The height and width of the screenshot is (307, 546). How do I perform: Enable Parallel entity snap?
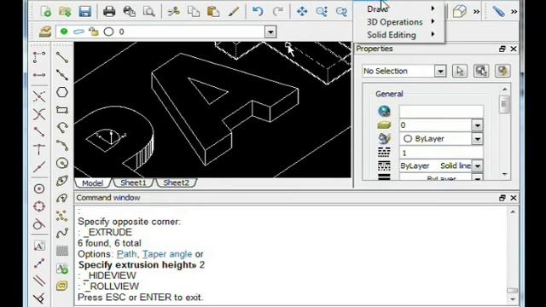coord(39,281)
